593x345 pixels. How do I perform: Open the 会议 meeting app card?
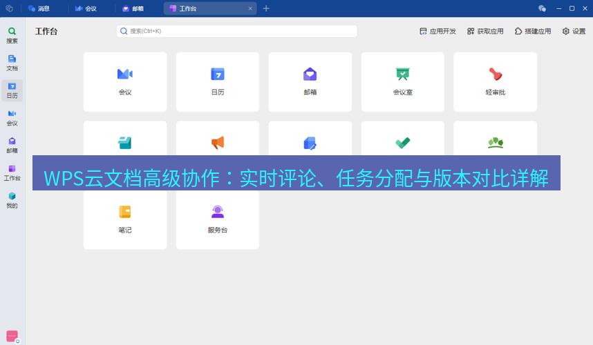pyautogui.click(x=125, y=82)
